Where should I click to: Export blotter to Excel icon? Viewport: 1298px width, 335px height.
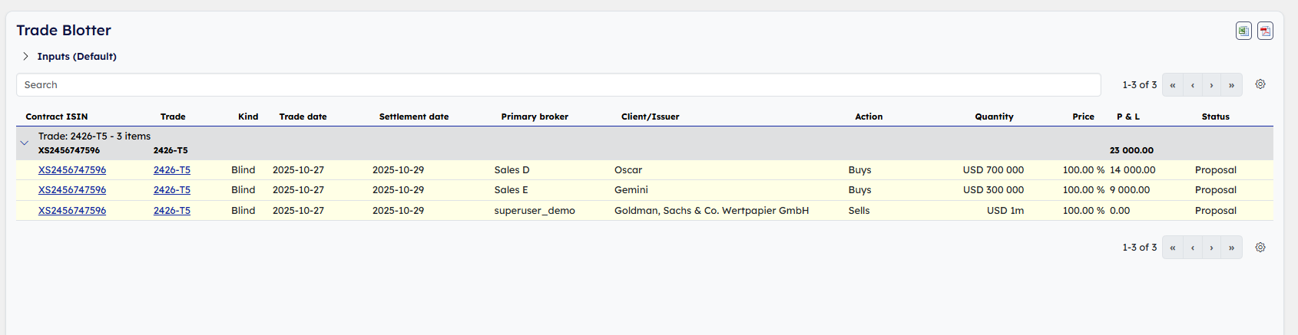coord(1243,31)
